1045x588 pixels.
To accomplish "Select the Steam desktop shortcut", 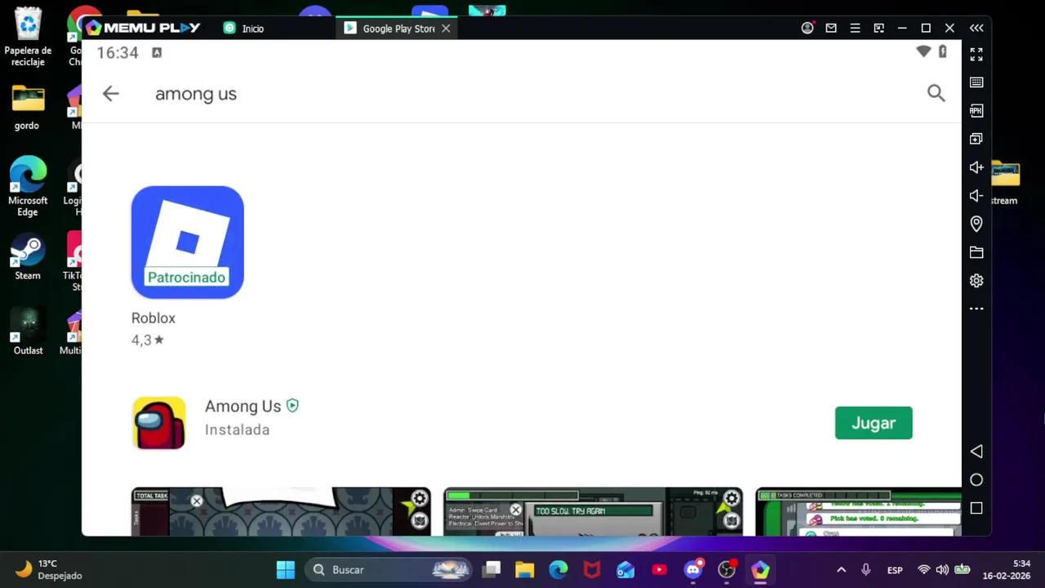I will (28, 257).
